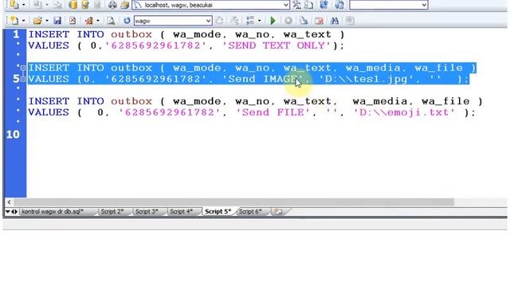Click the printer icon in top toolbar
Screen dimensions: 510x287
[112, 5]
